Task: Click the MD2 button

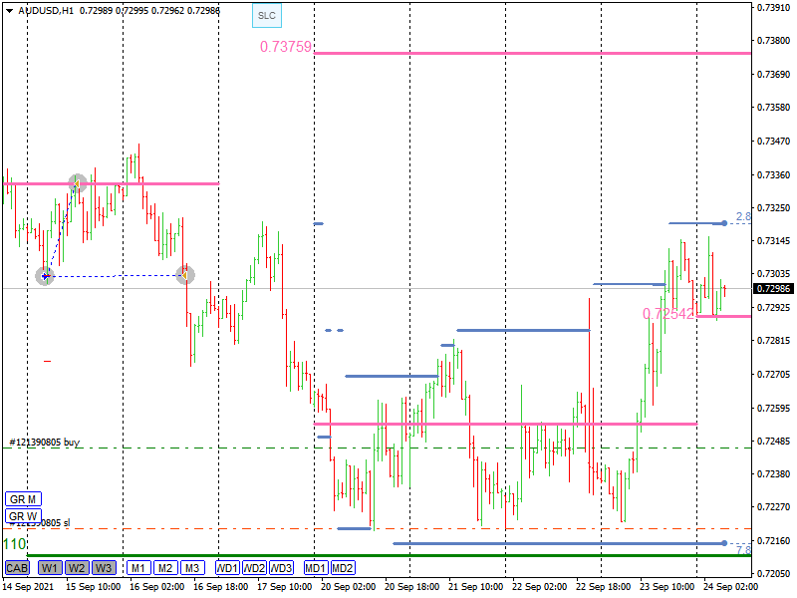Action: [x=343, y=568]
